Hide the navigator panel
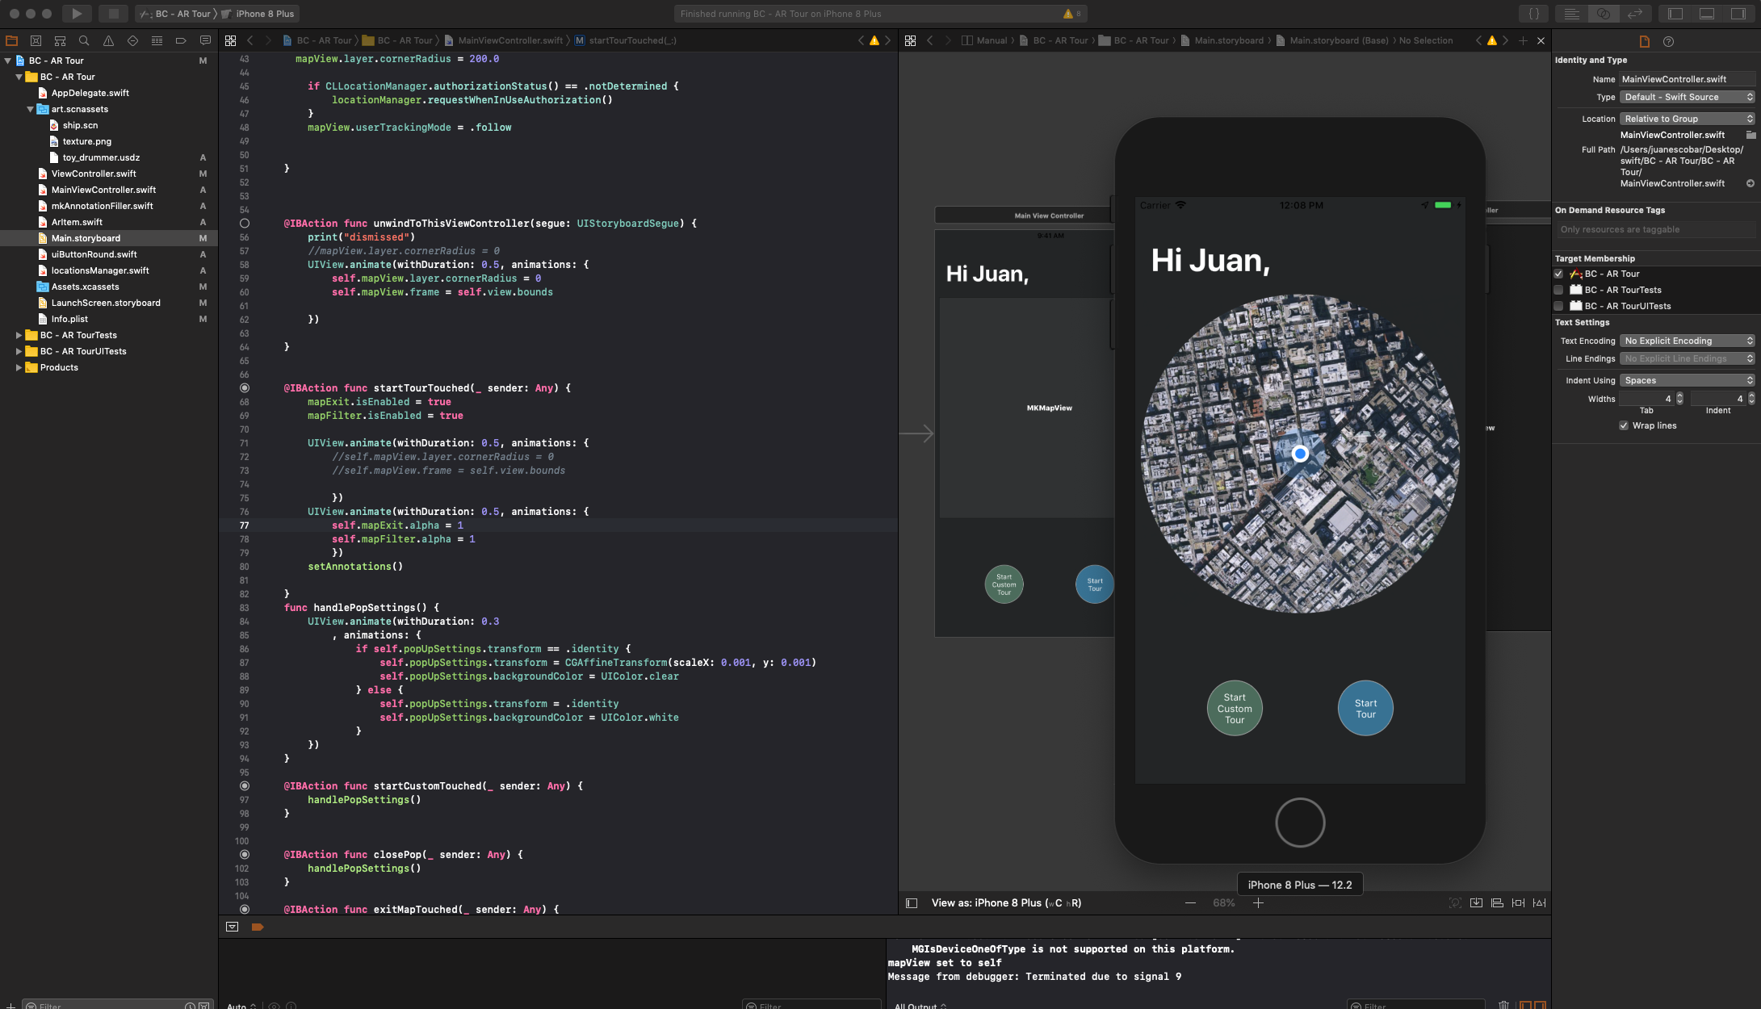The width and height of the screenshot is (1761, 1009). click(1675, 14)
